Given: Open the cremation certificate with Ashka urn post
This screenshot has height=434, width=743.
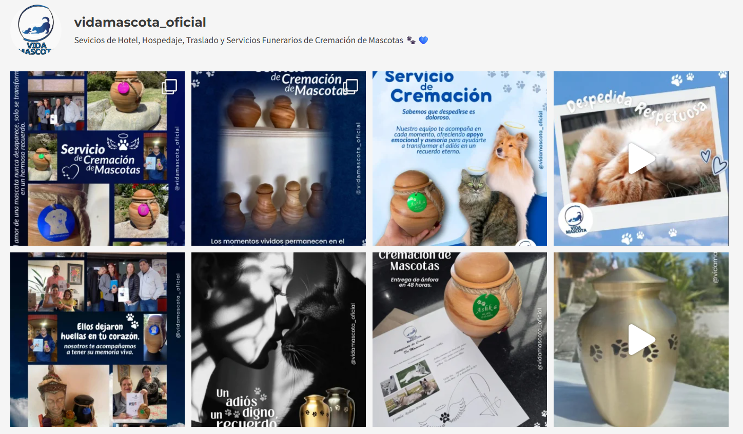Looking at the screenshot, I should coord(460,340).
